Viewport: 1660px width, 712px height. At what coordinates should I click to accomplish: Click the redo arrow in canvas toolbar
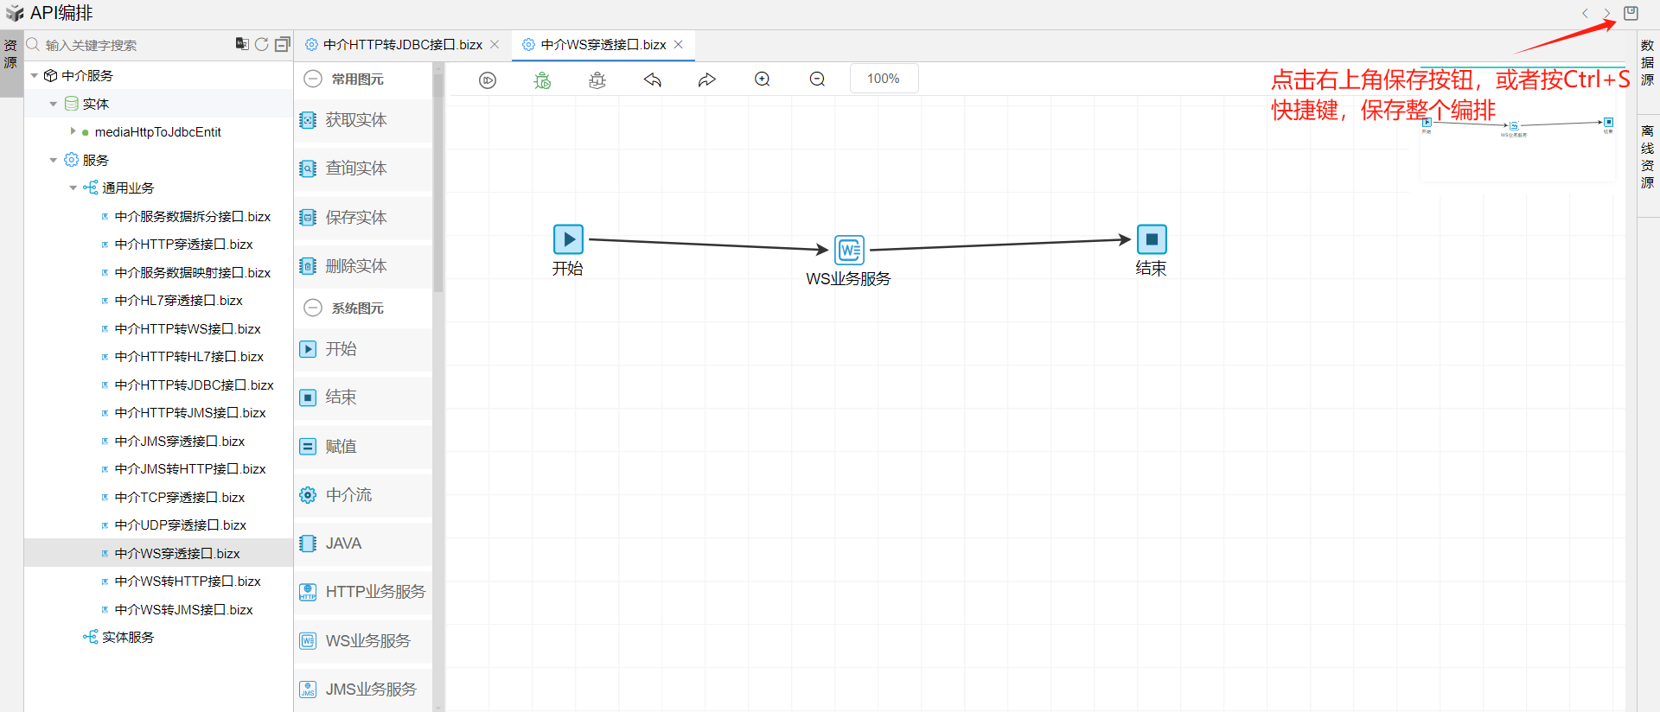707,79
